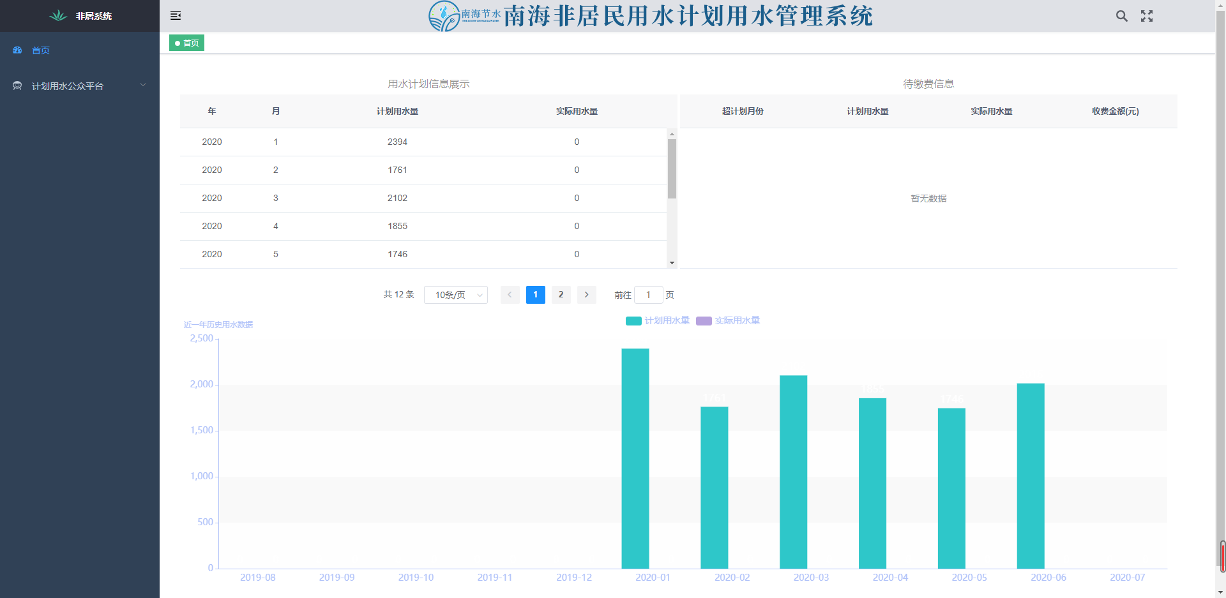Click the 2020-02 chart bar
The height and width of the screenshot is (598, 1226).
tap(715, 488)
